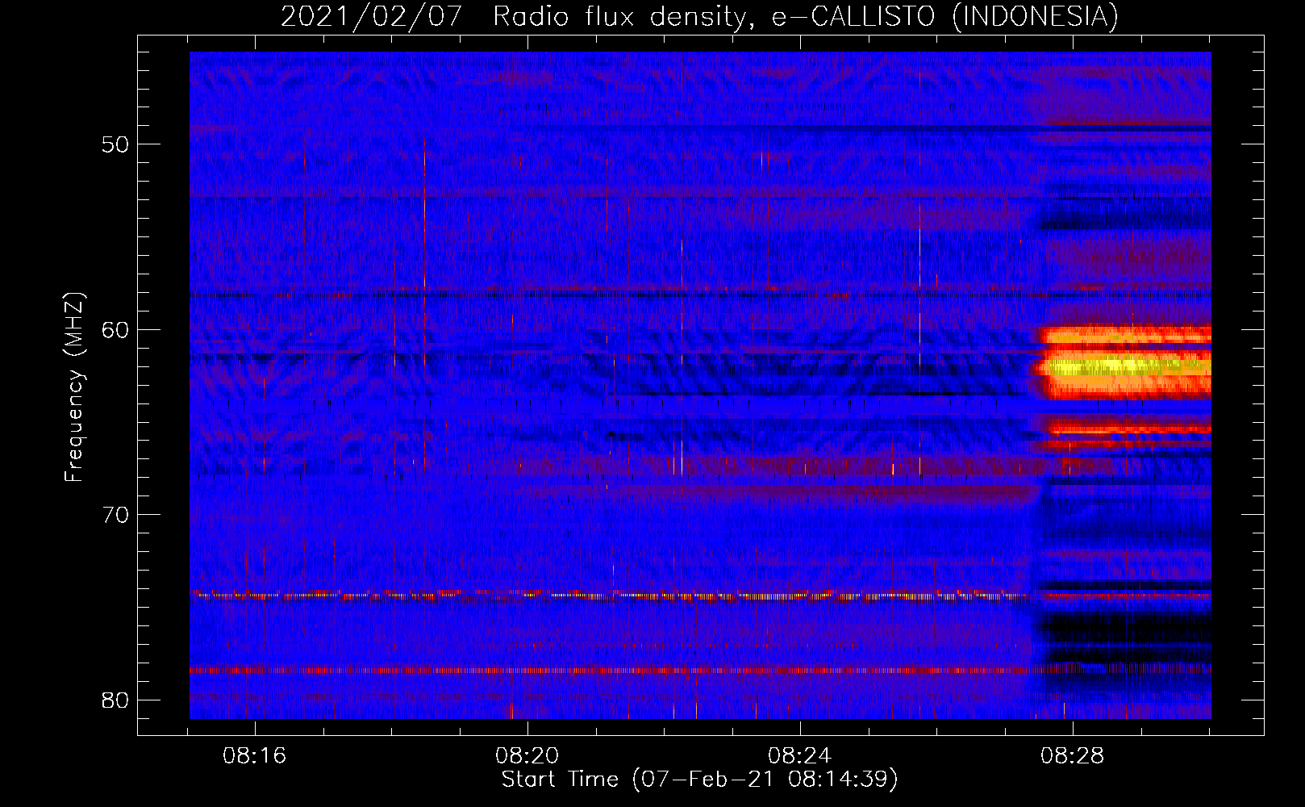Click the '80' frequency tick label
The height and width of the screenshot is (807, 1305).
[116, 700]
